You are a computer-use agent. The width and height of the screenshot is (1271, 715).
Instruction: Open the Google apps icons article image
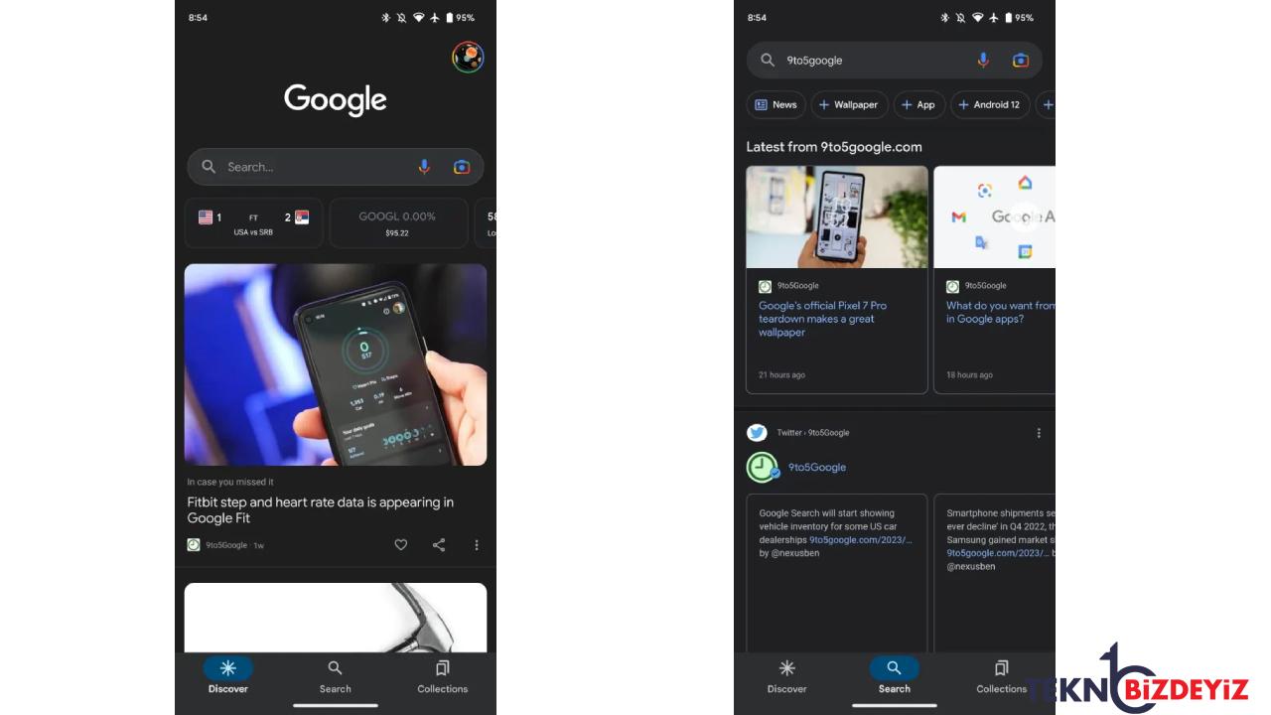(995, 216)
